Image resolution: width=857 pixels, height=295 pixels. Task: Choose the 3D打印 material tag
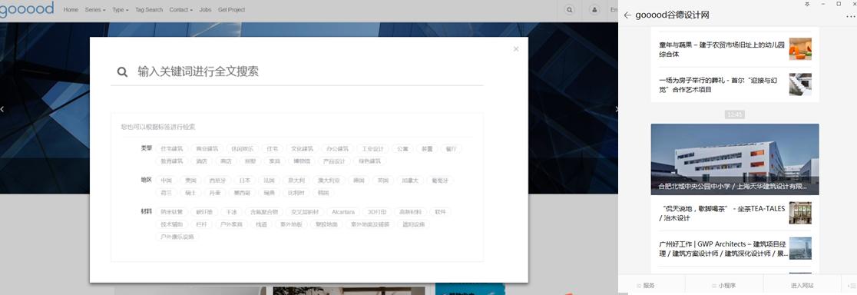[377, 212]
